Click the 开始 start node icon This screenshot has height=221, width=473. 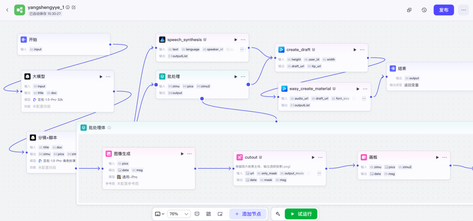24,40
